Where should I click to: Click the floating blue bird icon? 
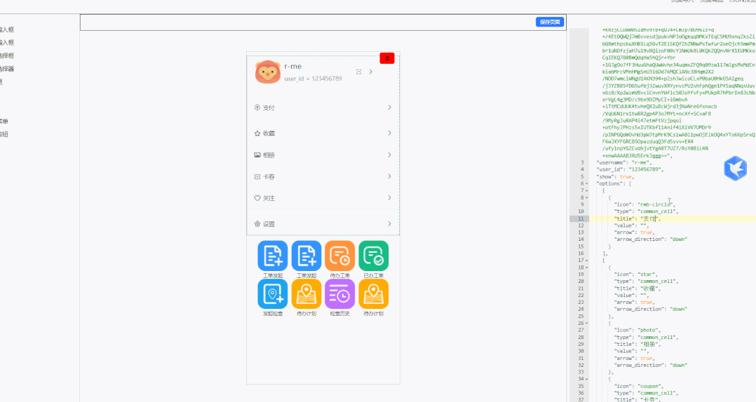coord(735,168)
